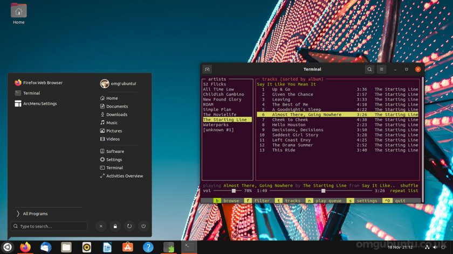The width and height of the screenshot is (453, 254).
Task: Open Thunderbird mail from the taskbar
Action: pyautogui.click(x=46, y=247)
